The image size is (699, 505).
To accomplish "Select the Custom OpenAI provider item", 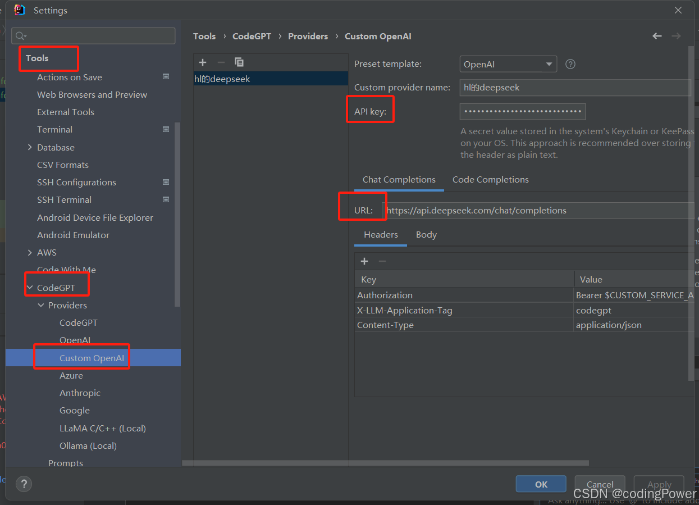I will (x=92, y=358).
